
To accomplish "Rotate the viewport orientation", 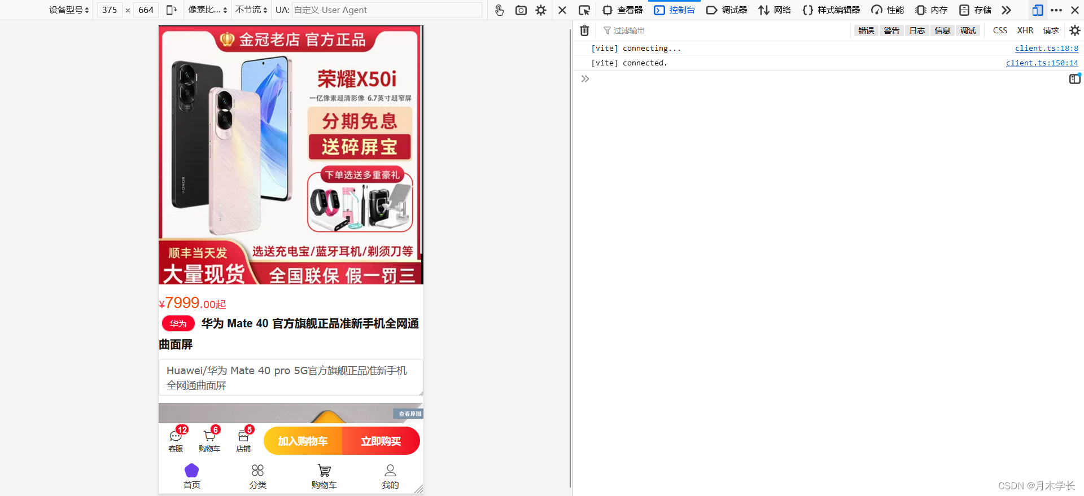I will (x=172, y=10).
